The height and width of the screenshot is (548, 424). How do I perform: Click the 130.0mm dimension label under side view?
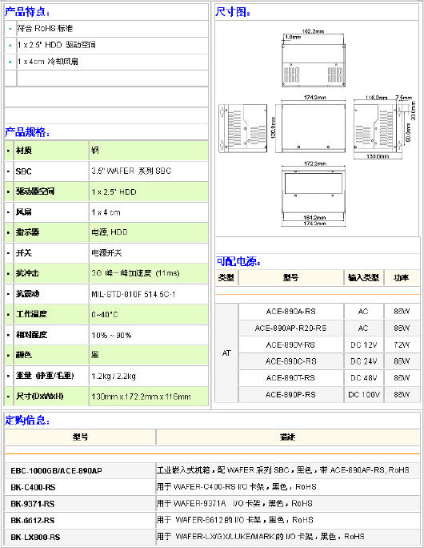click(378, 156)
